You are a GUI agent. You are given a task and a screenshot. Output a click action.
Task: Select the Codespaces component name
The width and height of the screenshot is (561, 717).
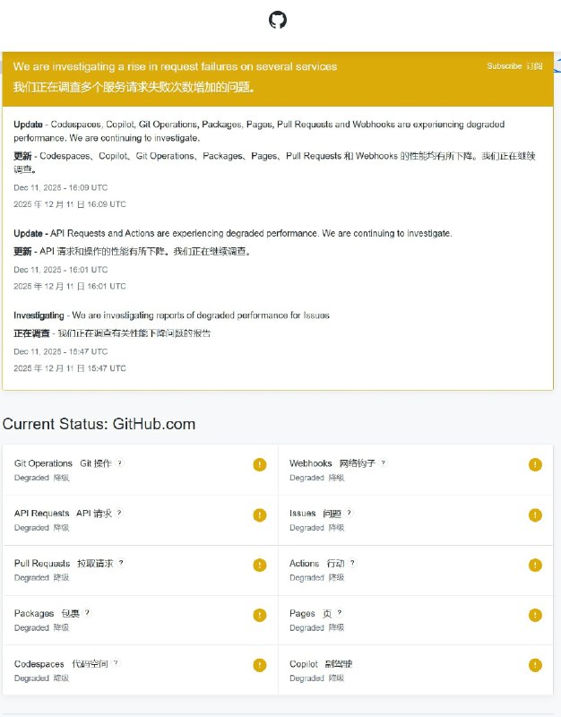click(39, 664)
